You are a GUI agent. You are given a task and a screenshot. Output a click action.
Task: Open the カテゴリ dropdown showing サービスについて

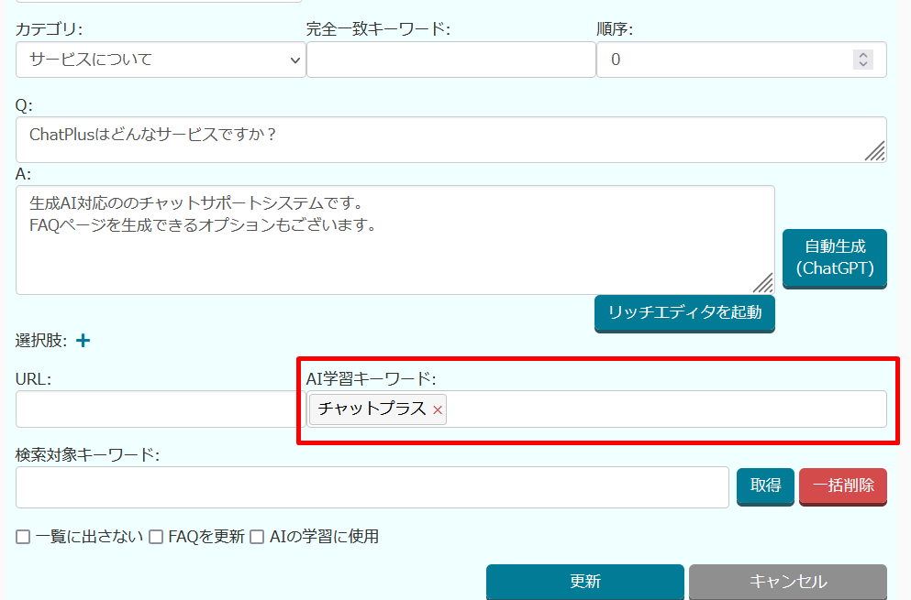pos(161,60)
